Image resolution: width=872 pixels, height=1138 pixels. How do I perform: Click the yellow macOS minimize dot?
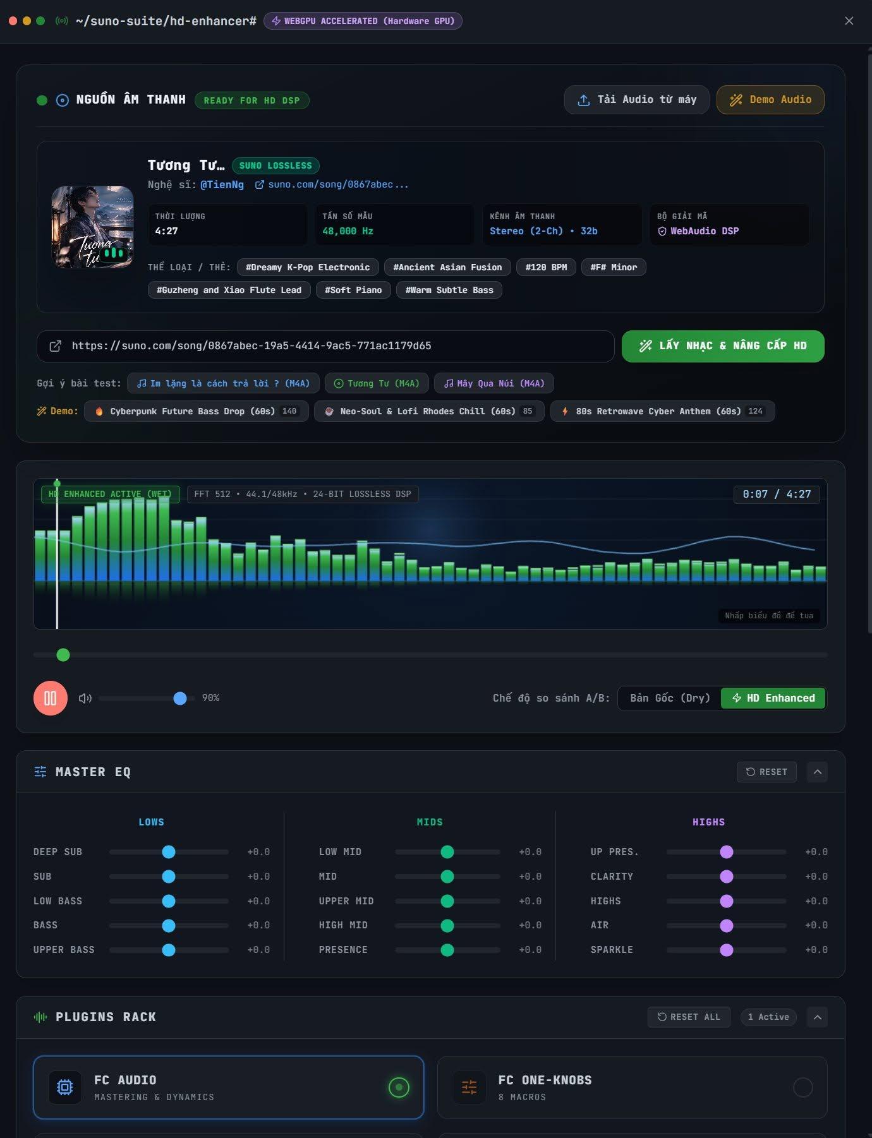click(x=27, y=21)
